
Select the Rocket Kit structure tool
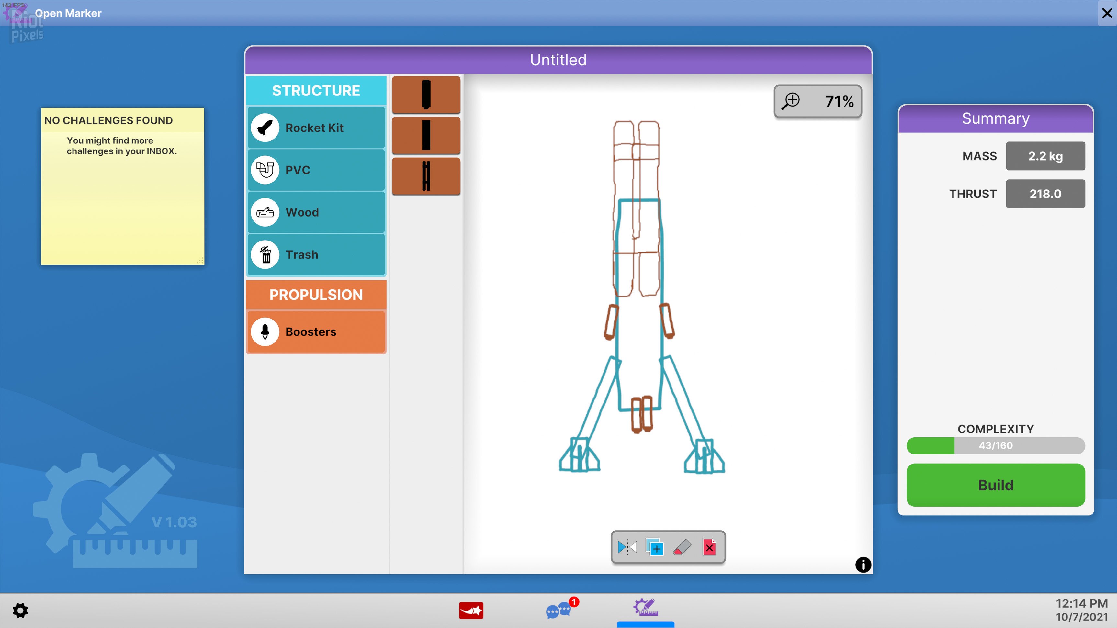[x=316, y=128]
